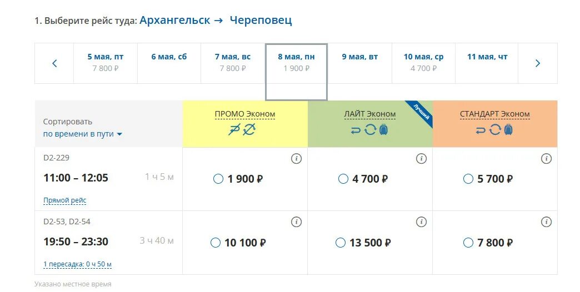Select the 13 500 ₽ LIGHT Econom fare
The height and width of the screenshot is (292, 580).
[x=341, y=243]
